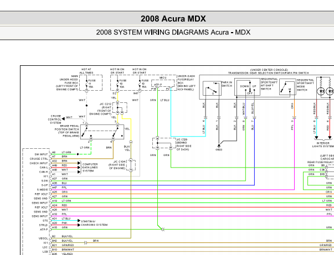The width and height of the screenshot is (334, 255).
Task: Click pin 'A37' with GRN wire
Action: (54, 179)
